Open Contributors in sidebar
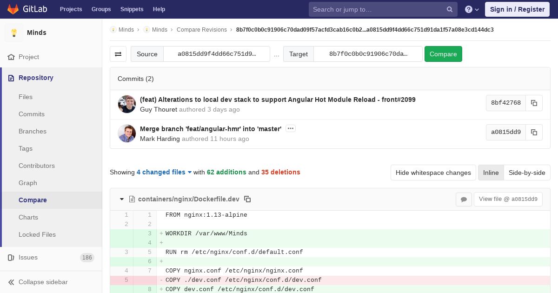 click(x=37, y=166)
